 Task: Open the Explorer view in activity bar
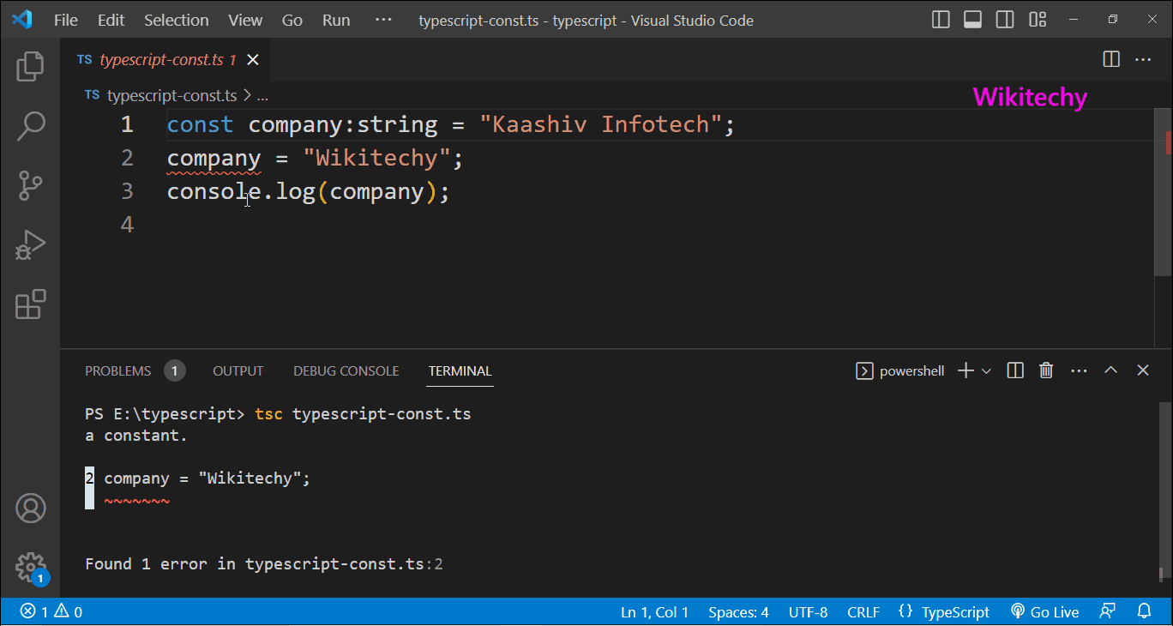click(x=30, y=66)
